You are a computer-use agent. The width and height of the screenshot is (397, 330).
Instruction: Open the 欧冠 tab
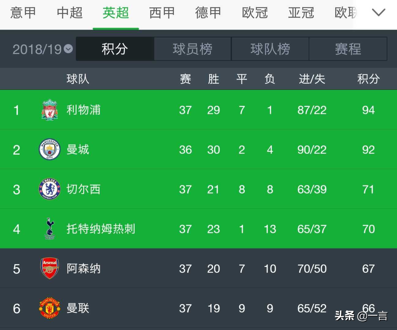tap(255, 13)
